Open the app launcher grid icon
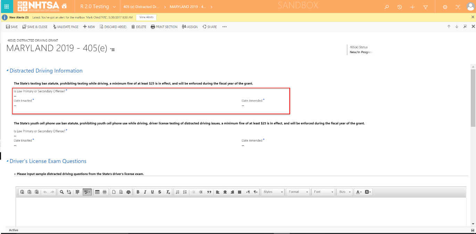The width and height of the screenshot is (476, 234). tap(7, 7)
